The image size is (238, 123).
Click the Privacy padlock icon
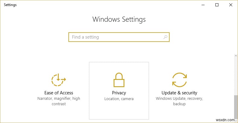point(119,80)
